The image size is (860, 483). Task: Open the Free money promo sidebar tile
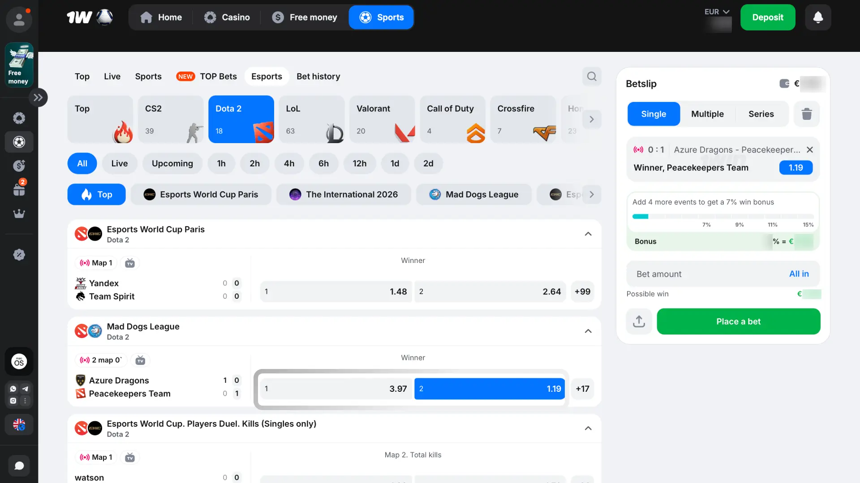tap(19, 65)
